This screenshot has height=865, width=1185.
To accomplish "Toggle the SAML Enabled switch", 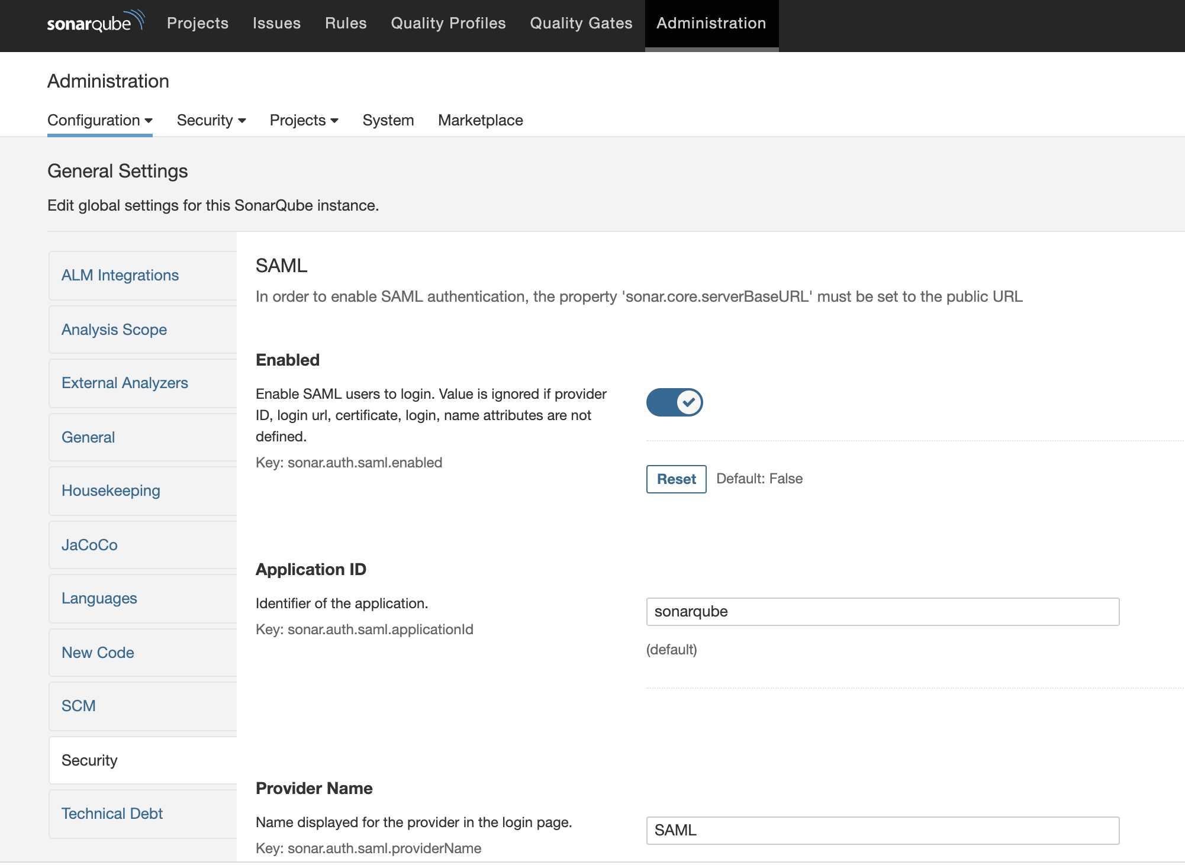I will [x=674, y=402].
